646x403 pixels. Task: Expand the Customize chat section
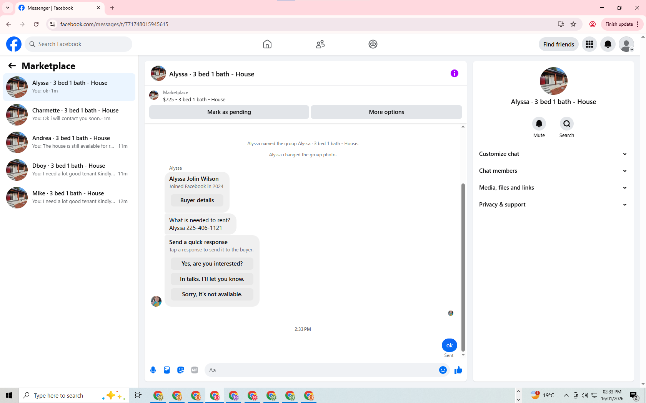[x=553, y=154]
